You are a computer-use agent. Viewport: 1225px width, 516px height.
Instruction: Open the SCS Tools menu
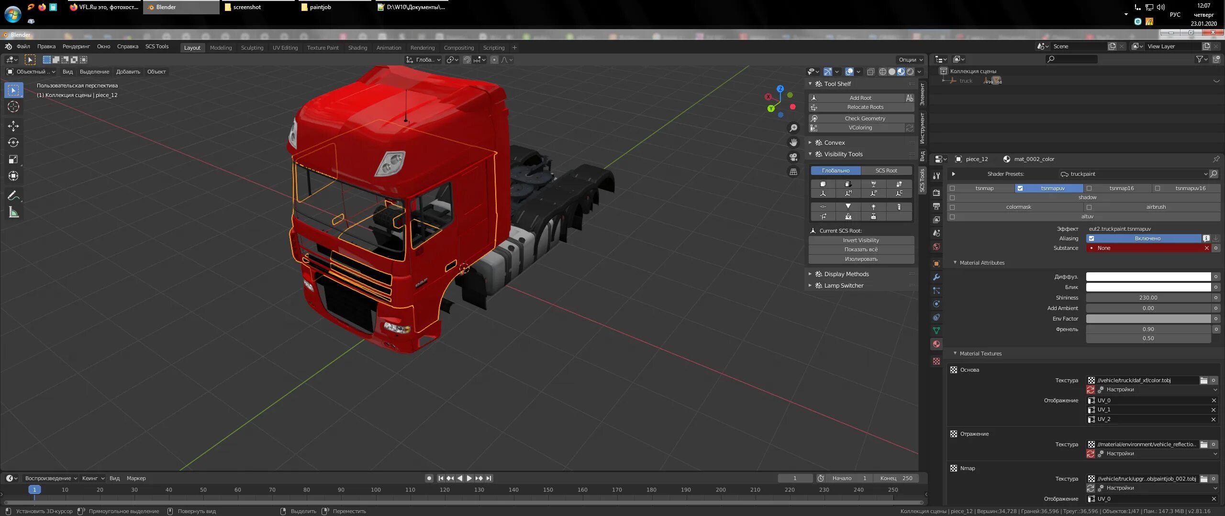(157, 46)
